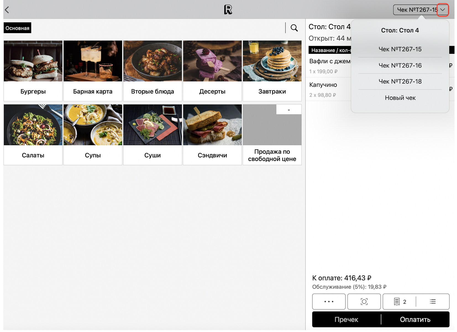
Task: Click the back arrow icon
Action: click(x=7, y=10)
